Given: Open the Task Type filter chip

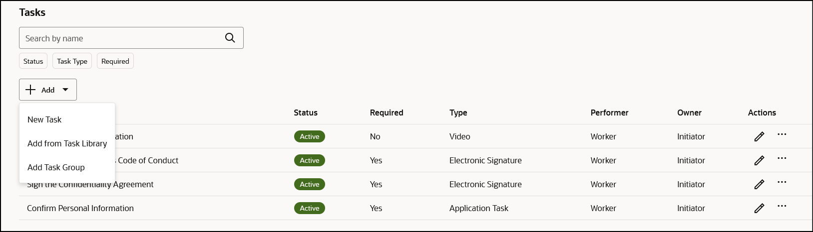Looking at the screenshot, I should [x=72, y=61].
